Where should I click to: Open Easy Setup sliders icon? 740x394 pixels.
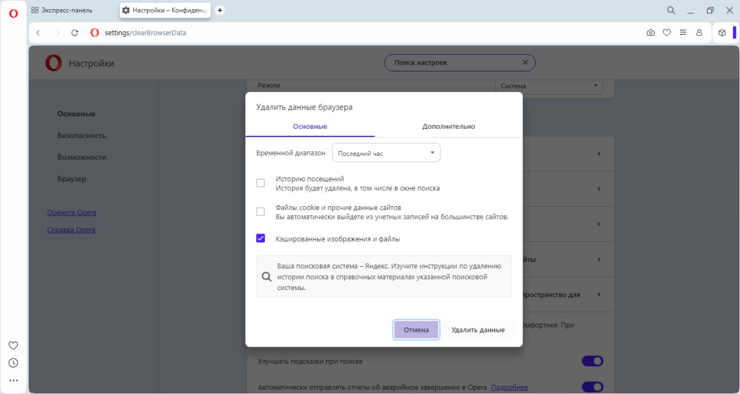(x=683, y=33)
